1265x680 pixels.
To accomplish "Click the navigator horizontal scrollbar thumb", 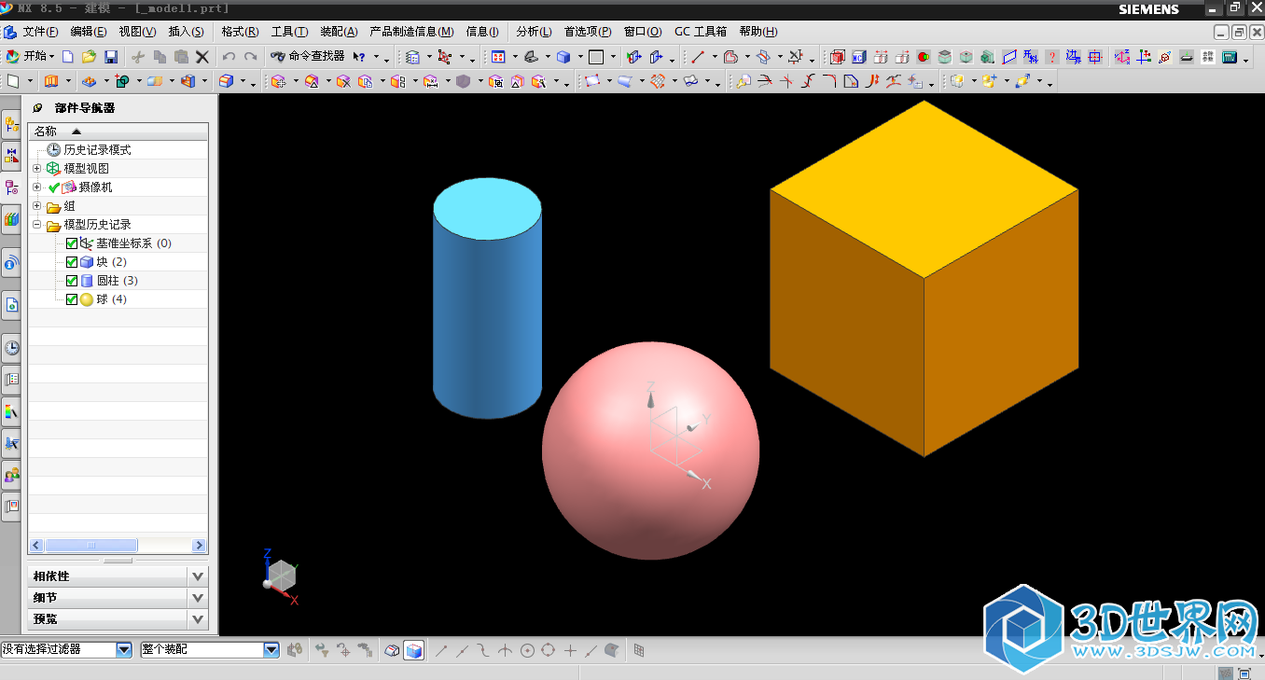I will click(x=91, y=546).
